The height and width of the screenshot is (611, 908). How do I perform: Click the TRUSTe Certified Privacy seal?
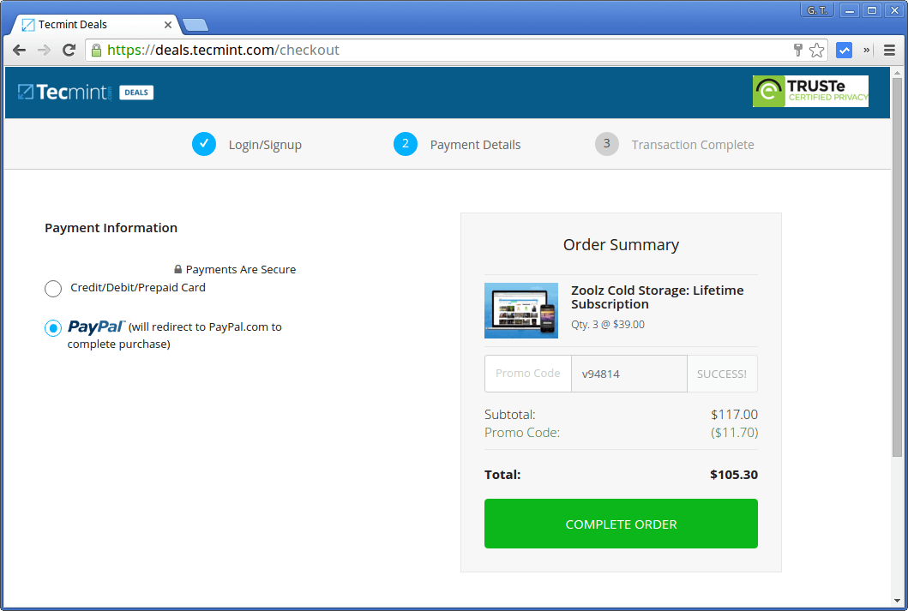[x=809, y=91]
